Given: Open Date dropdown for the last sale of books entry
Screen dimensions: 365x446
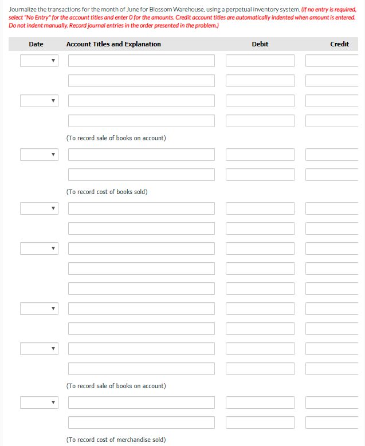Looking at the screenshot, I should pyautogui.click(x=39, y=348).
